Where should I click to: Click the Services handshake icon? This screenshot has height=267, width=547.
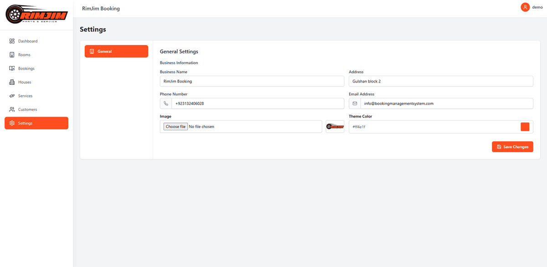pos(12,96)
